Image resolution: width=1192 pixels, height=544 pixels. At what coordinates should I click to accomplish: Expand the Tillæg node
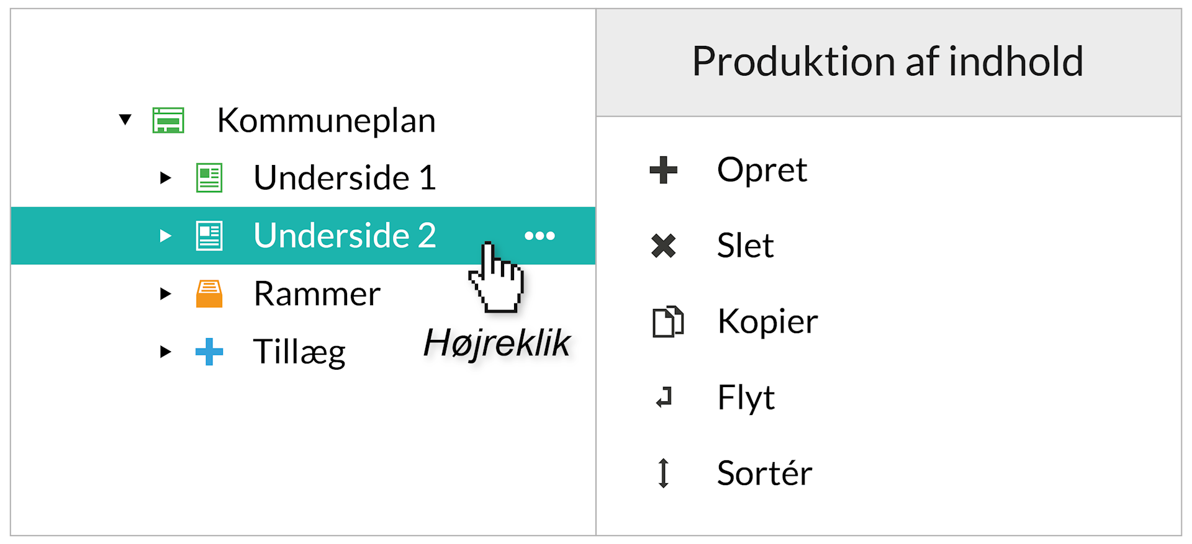(165, 352)
